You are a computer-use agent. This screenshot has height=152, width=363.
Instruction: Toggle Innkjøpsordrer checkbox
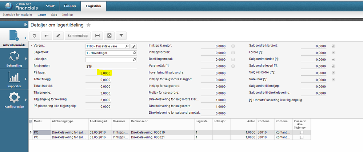tap(233, 53)
